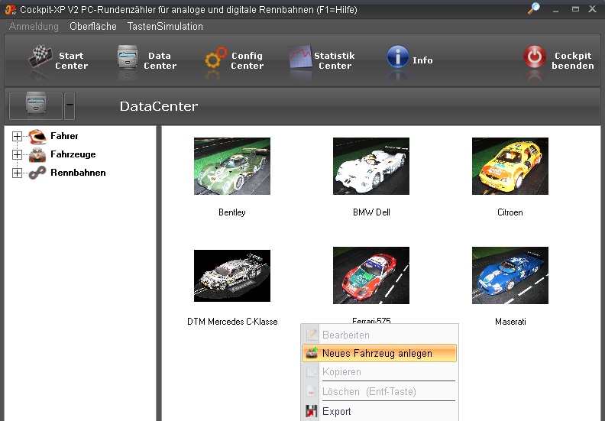The height and width of the screenshot is (421, 605).
Task: Expand the Fahrer tree node
Action: coord(17,136)
